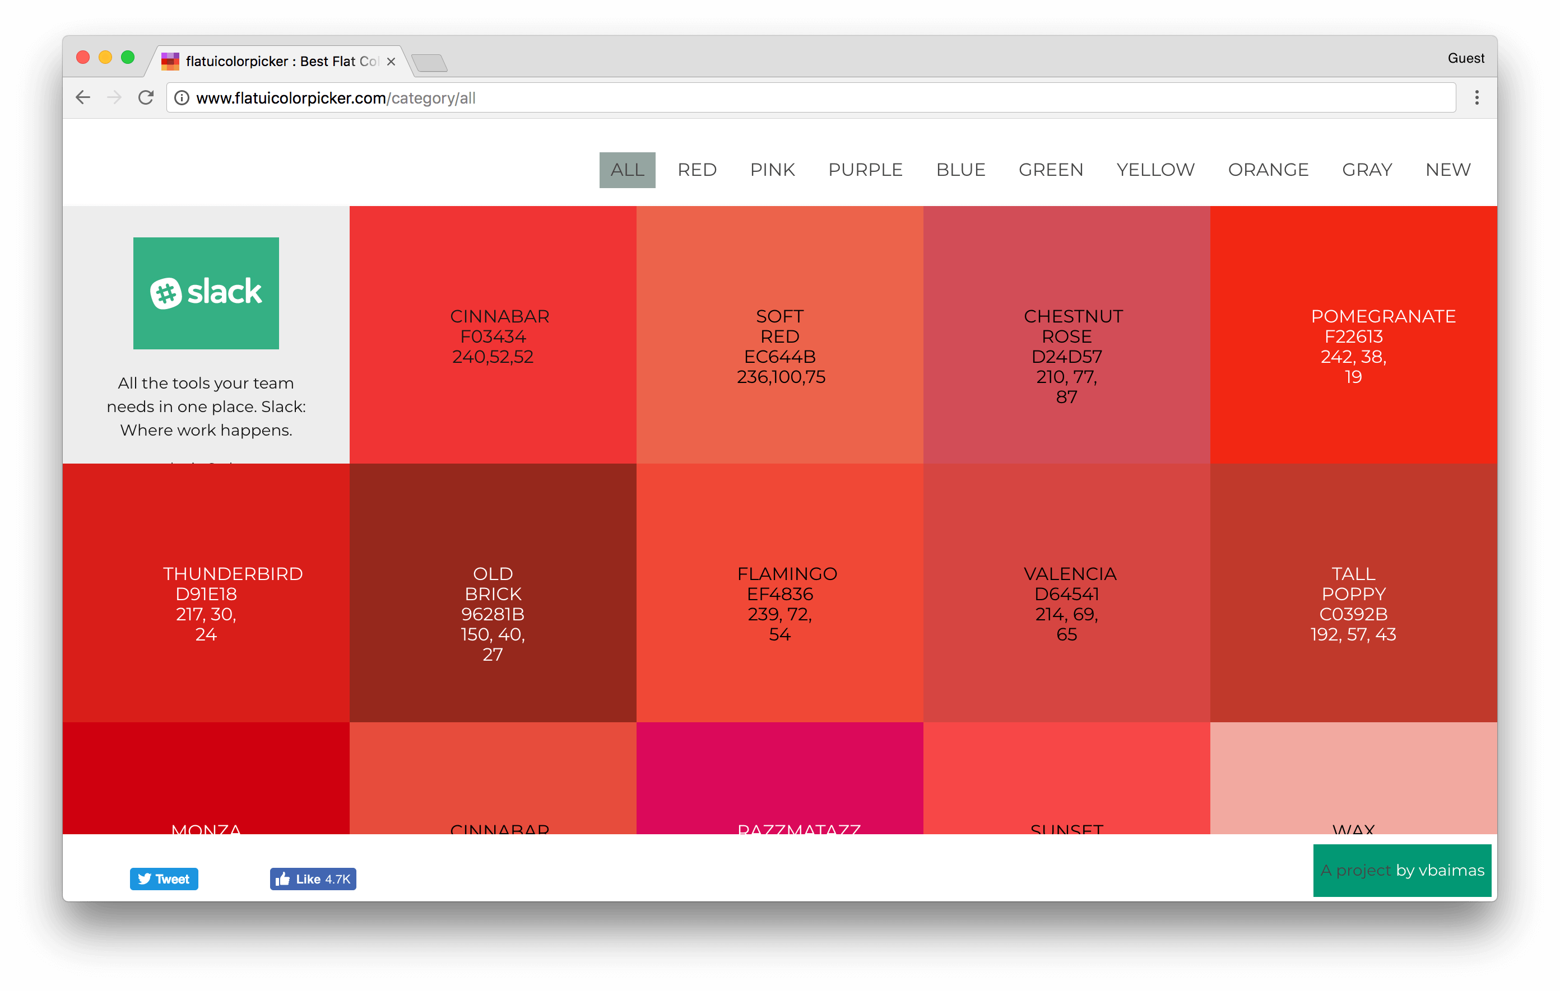1560x991 pixels.
Task: Click the site info icon in address bar
Action: tap(182, 98)
